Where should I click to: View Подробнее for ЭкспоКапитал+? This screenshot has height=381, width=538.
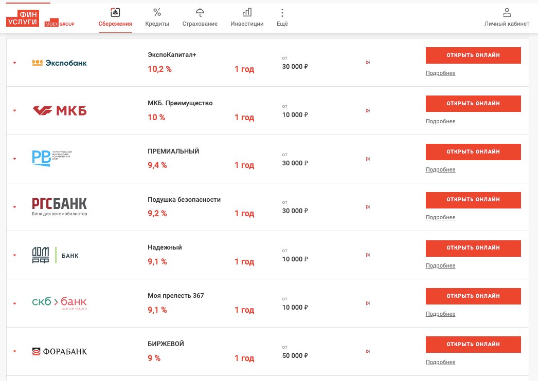coord(441,73)
